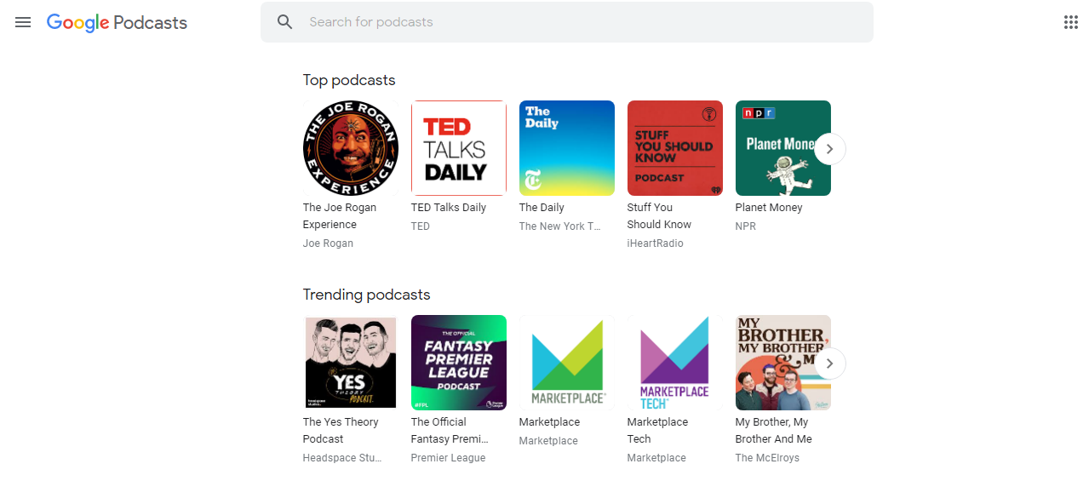Show next Trending podcasts with the arrow
Image resolution: width=1089 pixels, height=481 pixels.
830,364
